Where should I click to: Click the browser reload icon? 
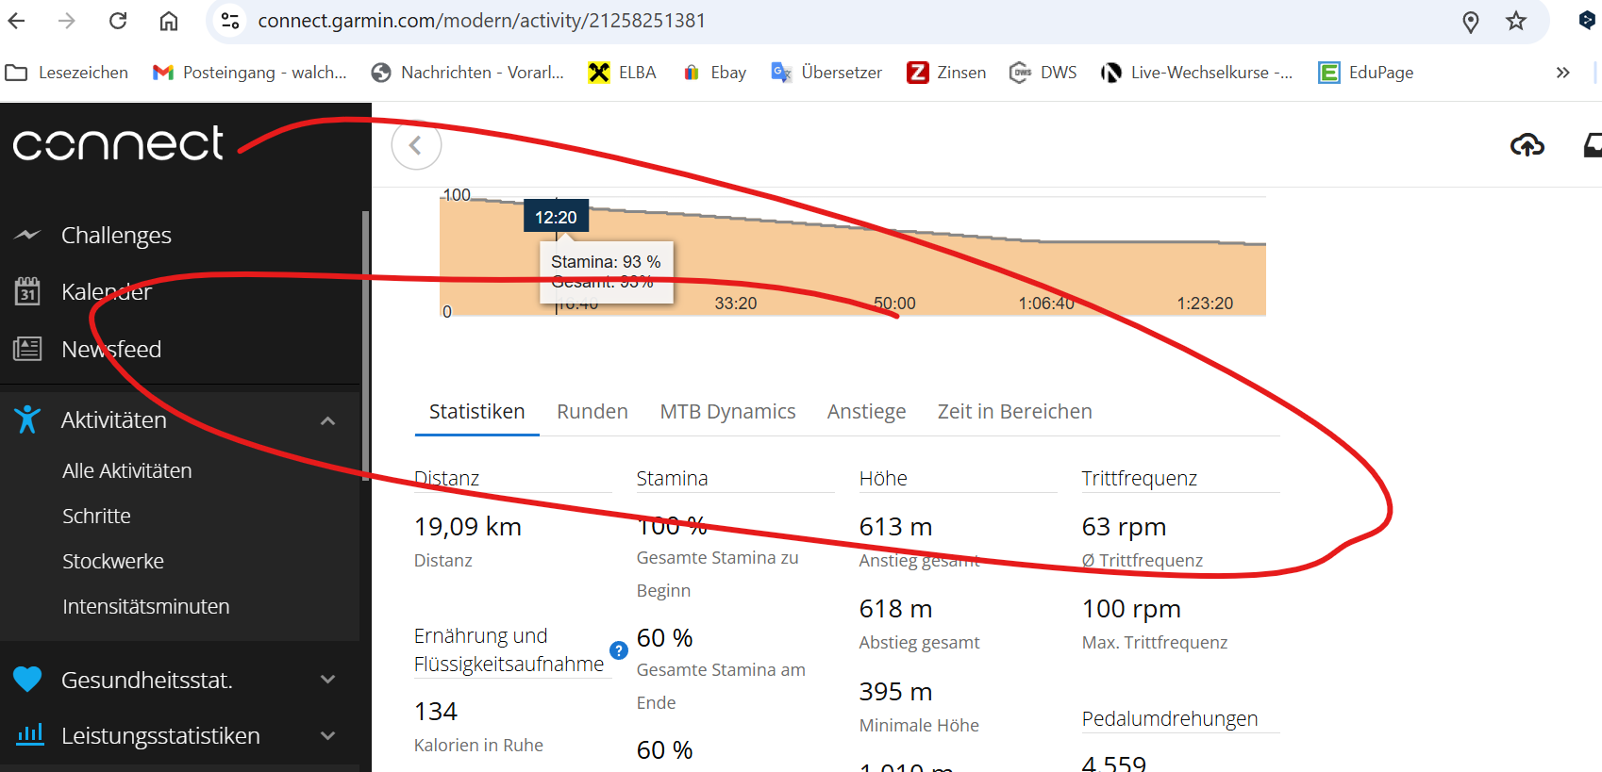point(118,21)
